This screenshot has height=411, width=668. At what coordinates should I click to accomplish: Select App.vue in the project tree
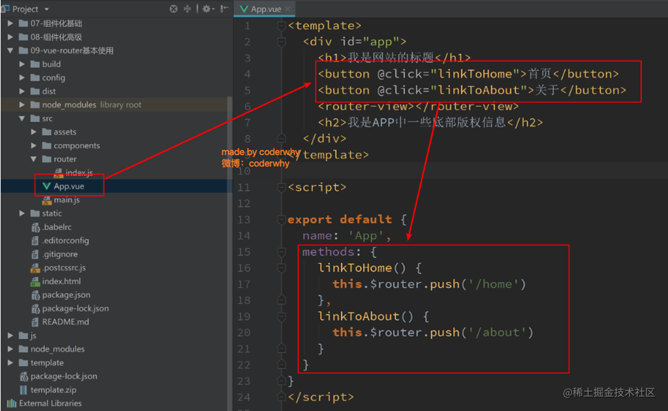(69, 186)
